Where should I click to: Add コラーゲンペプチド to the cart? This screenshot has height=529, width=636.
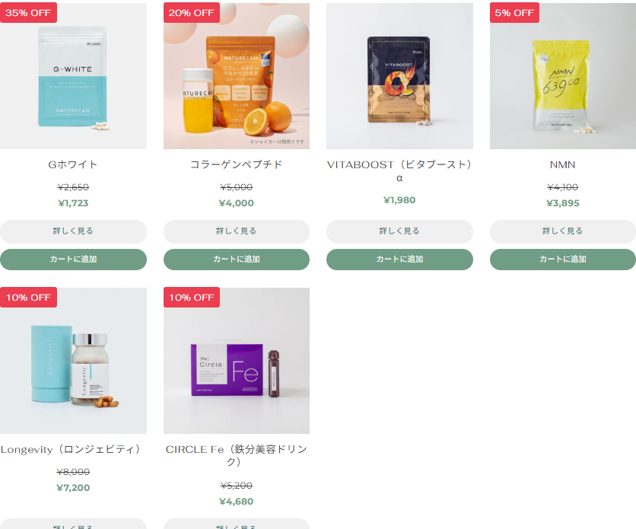(237, 260)
